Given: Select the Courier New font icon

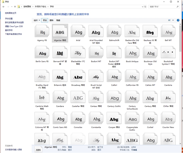Looking at the screenshot, I should click(x=168, y=118).
